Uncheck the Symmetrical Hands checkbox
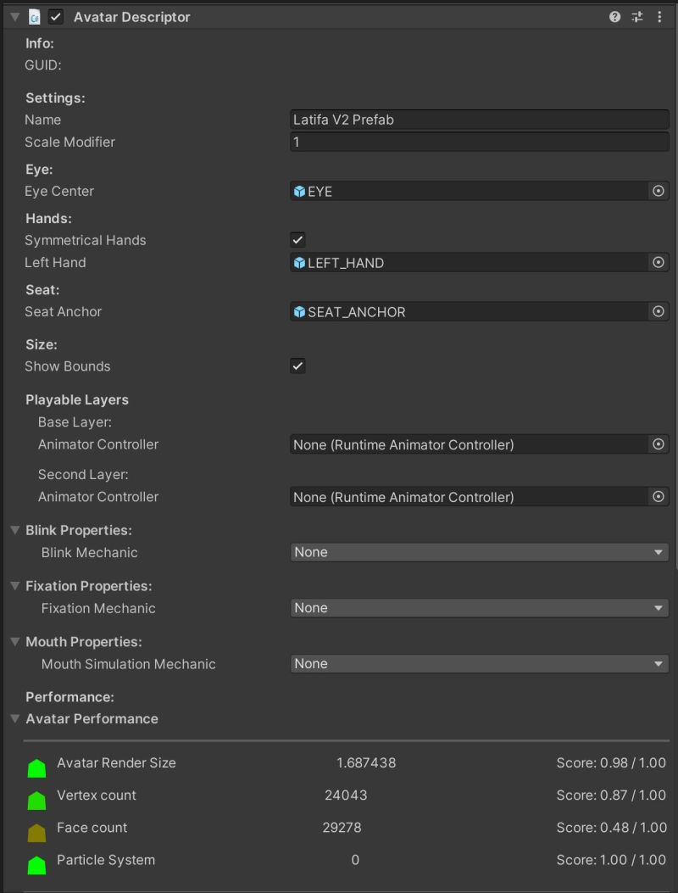 point(297,240)
